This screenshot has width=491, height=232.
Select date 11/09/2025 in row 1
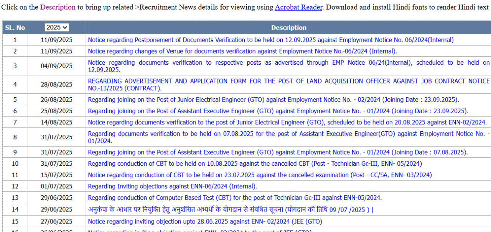point(56,40)
